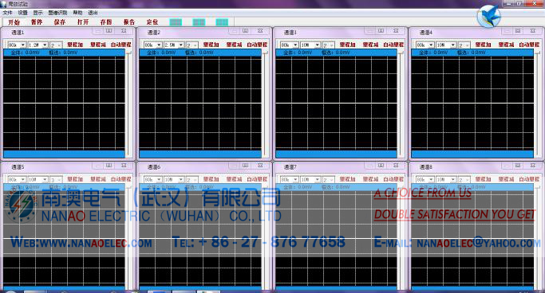Screen dimensions: 545x293
Task: Maximize the 通道3 channel window
Action: tap(381, 31)
